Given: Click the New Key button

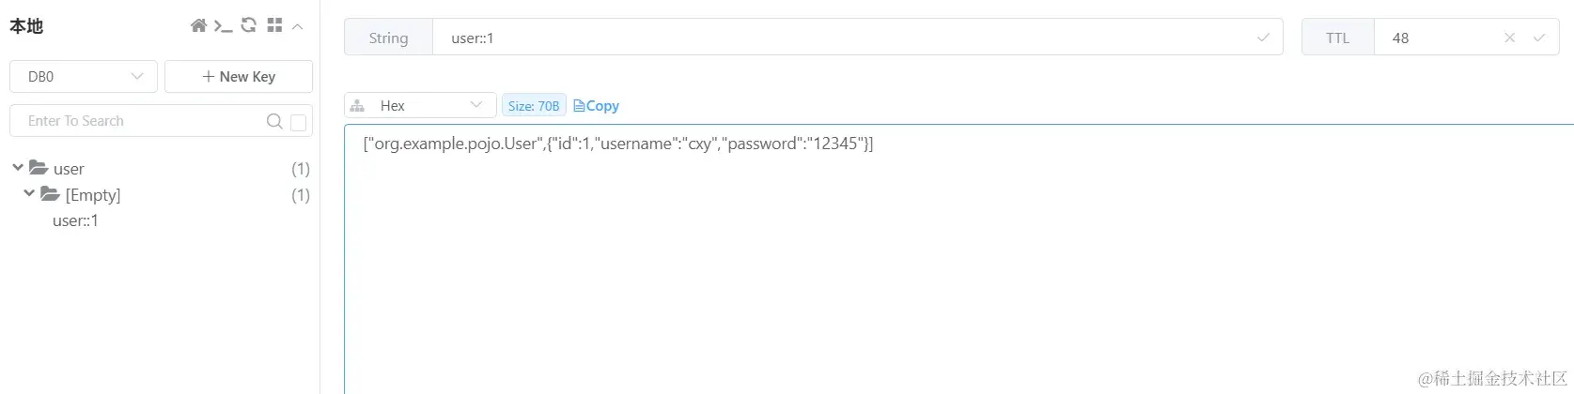Looking at the screenshot, I should coord(239,77).
